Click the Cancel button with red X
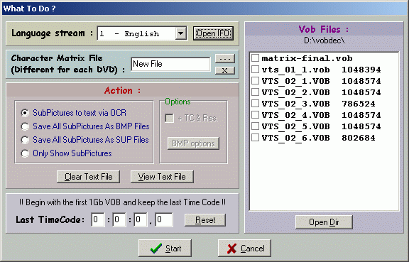The image size is (409, 262). [244, 249]
